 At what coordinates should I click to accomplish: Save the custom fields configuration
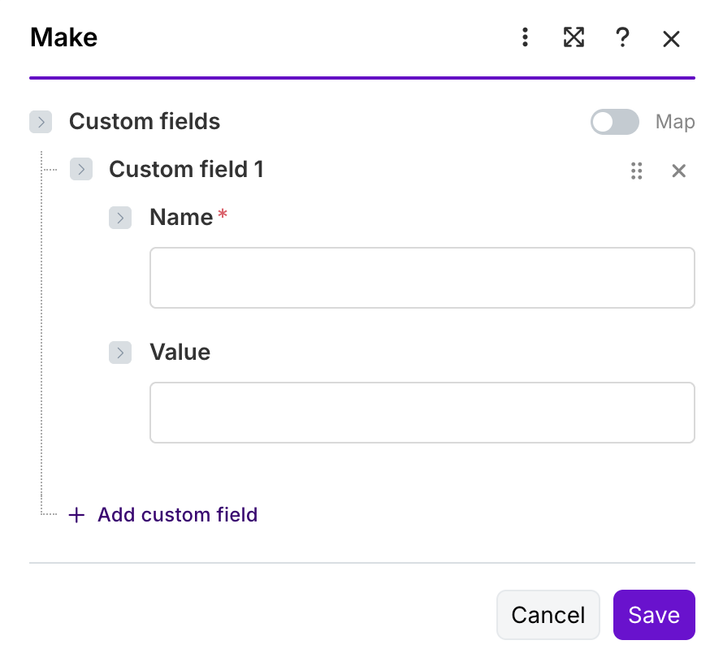pyautogui.click(x=653, y=615)
